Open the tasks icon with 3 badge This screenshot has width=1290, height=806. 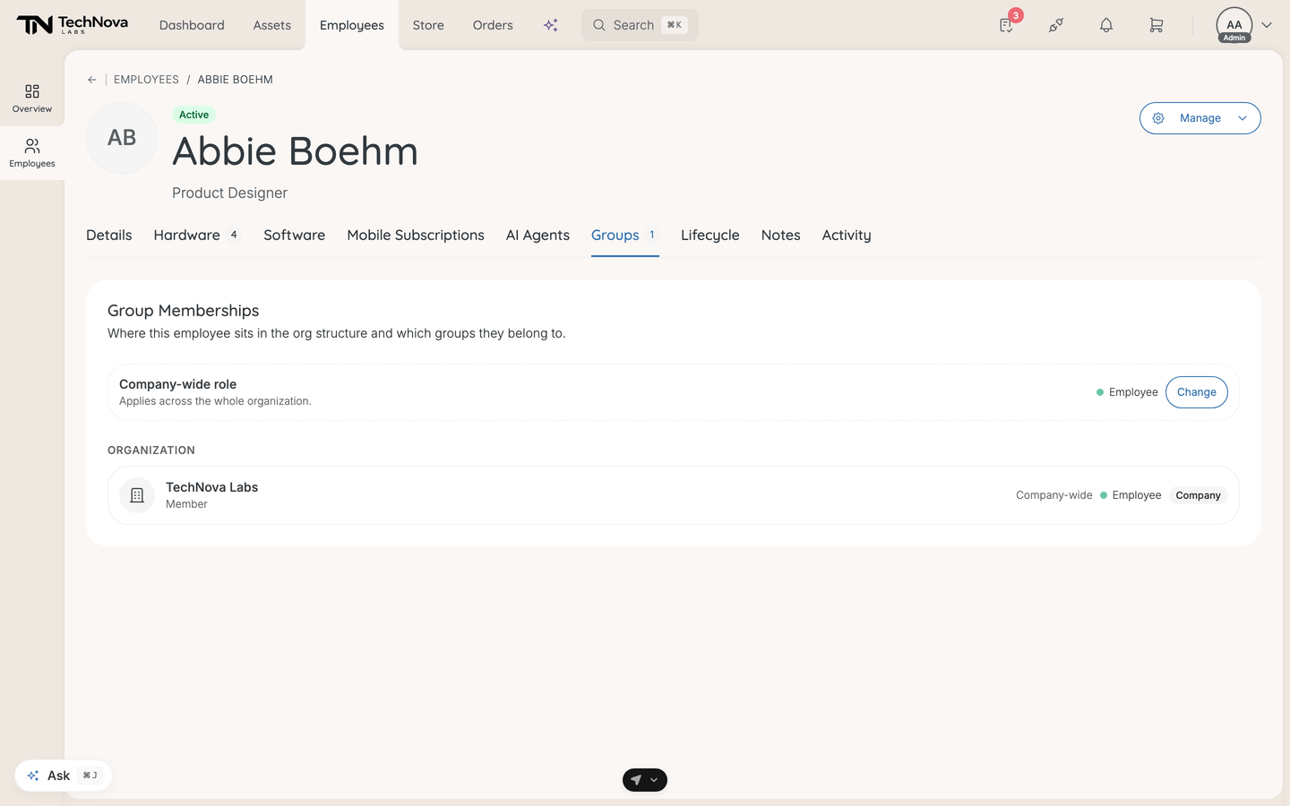[1007, 25]
